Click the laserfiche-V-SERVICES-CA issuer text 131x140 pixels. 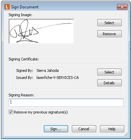coord(57,78)
